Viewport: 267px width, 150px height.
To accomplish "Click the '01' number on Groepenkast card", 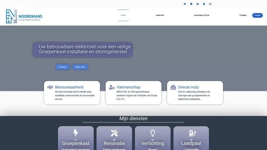I will (x=76, y=140).
